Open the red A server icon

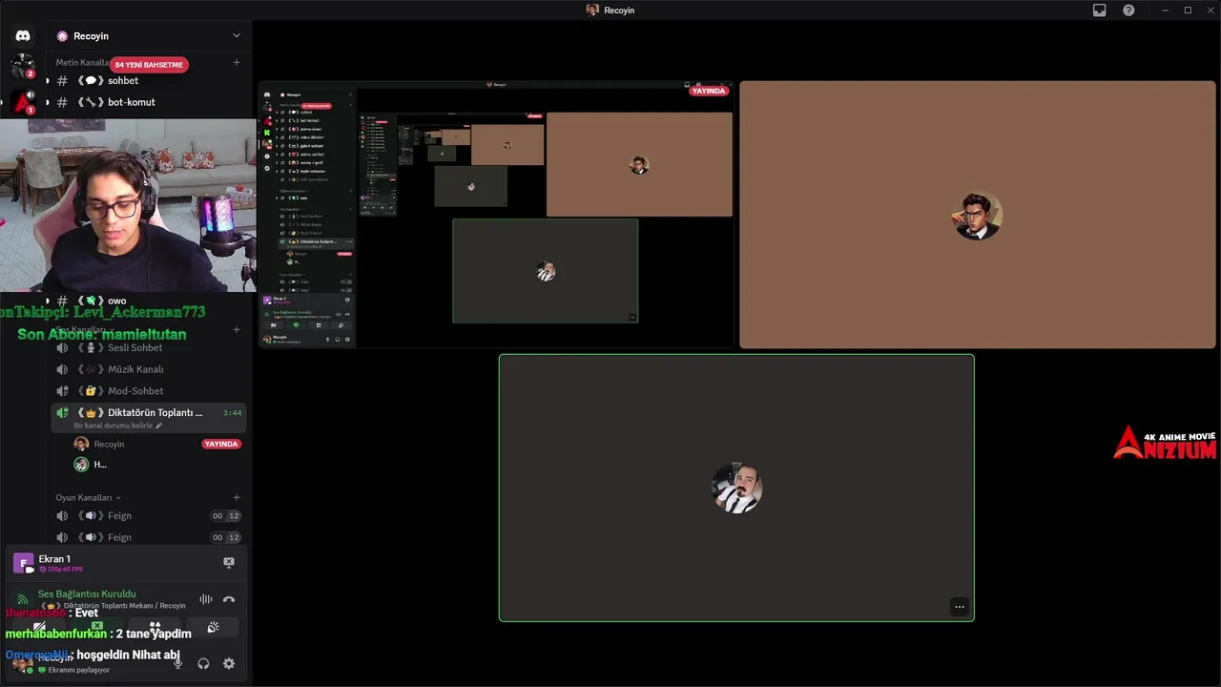(23, 101)
